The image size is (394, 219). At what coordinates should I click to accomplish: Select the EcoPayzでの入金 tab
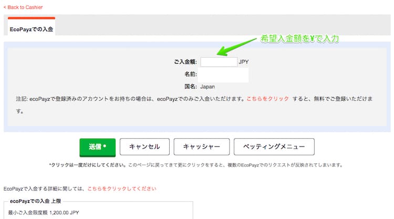point(32,26)
